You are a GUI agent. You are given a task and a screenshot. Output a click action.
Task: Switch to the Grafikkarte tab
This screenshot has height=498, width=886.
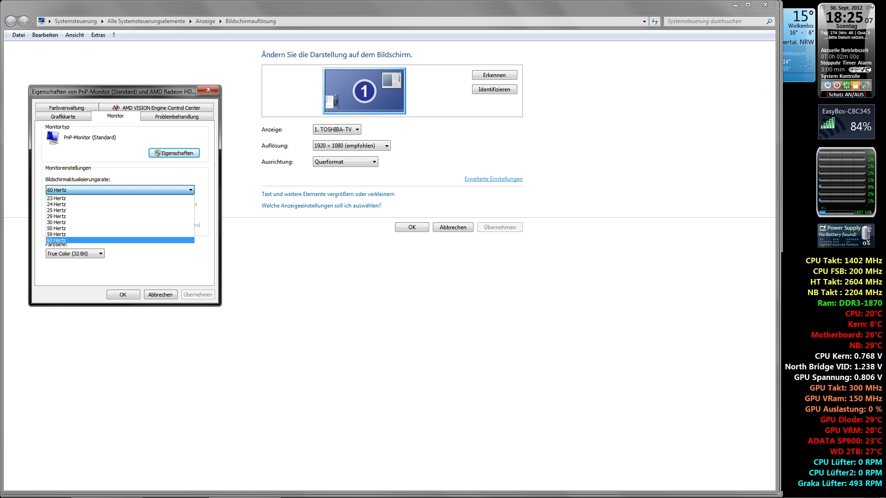pyautogui.click(x=63, y=117)
